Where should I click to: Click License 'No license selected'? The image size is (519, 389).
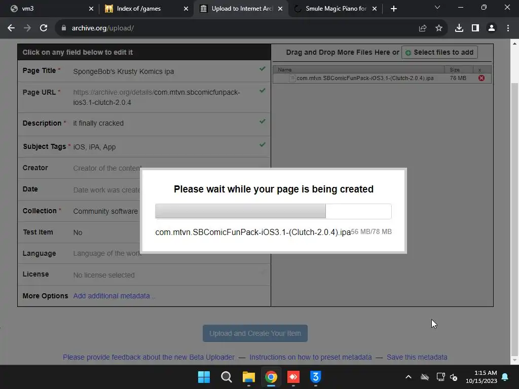click(x=103, y=275)
